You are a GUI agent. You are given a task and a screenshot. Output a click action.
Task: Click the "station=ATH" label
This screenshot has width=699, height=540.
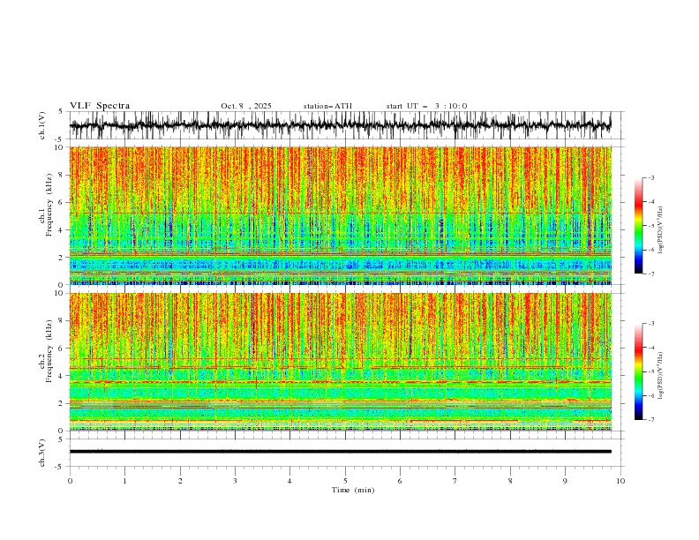(327, 106)
